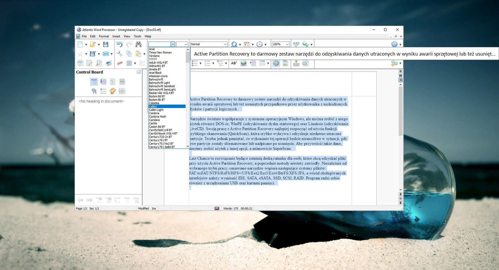
Task: Open the Insert menu
Action: pyautogui.click(x=116, y=37)
